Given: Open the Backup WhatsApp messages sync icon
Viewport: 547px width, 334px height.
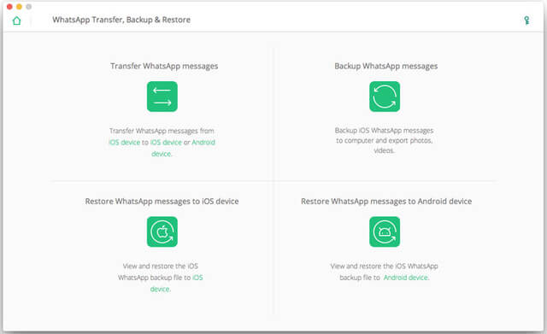Looking at the screenshot, I should click(385, 97).
